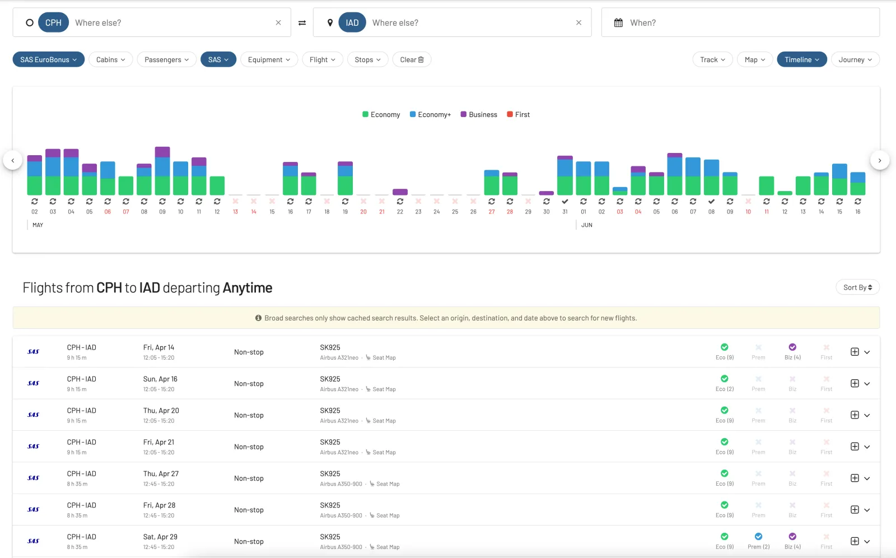Swap origin and destination airports
The height and width of the screenshot is (558, 896).
coord(302,23)
